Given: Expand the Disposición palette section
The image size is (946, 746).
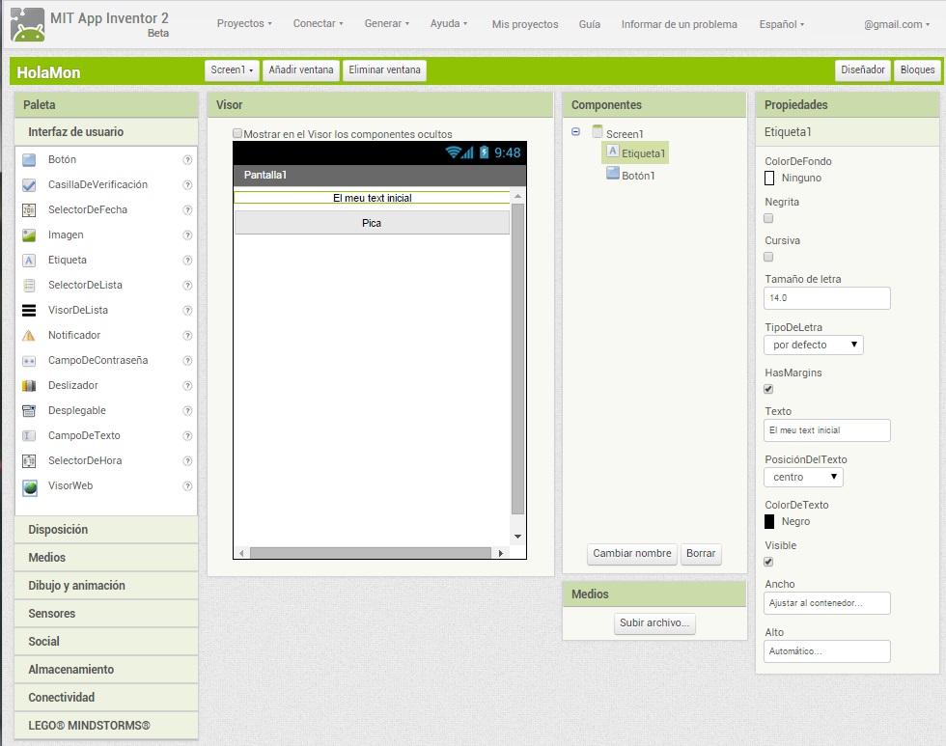Looking at the screenshot, I should pos(106,530).
